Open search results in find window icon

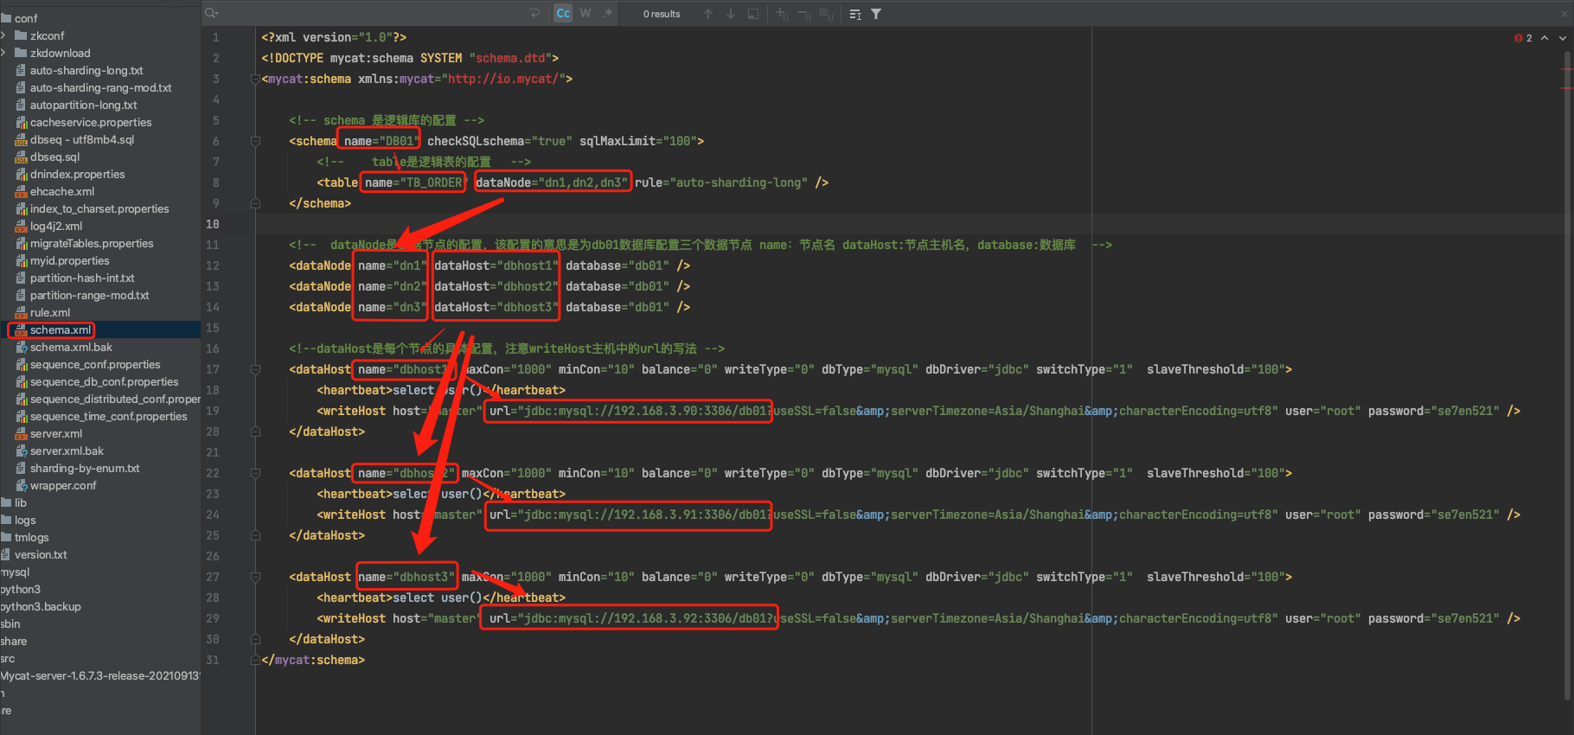click(753, 14)
